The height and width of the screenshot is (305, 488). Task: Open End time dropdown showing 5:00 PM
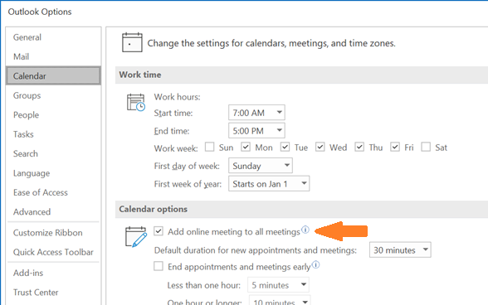(x=256, y=131)
